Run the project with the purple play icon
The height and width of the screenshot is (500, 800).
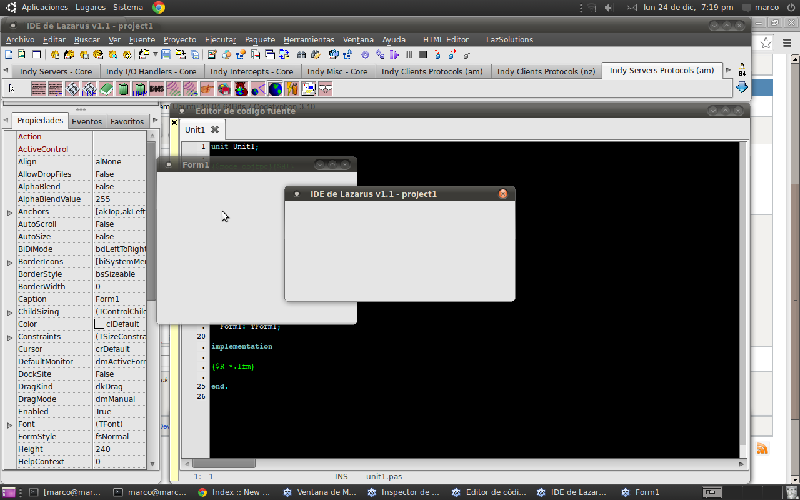click(394, 54)
